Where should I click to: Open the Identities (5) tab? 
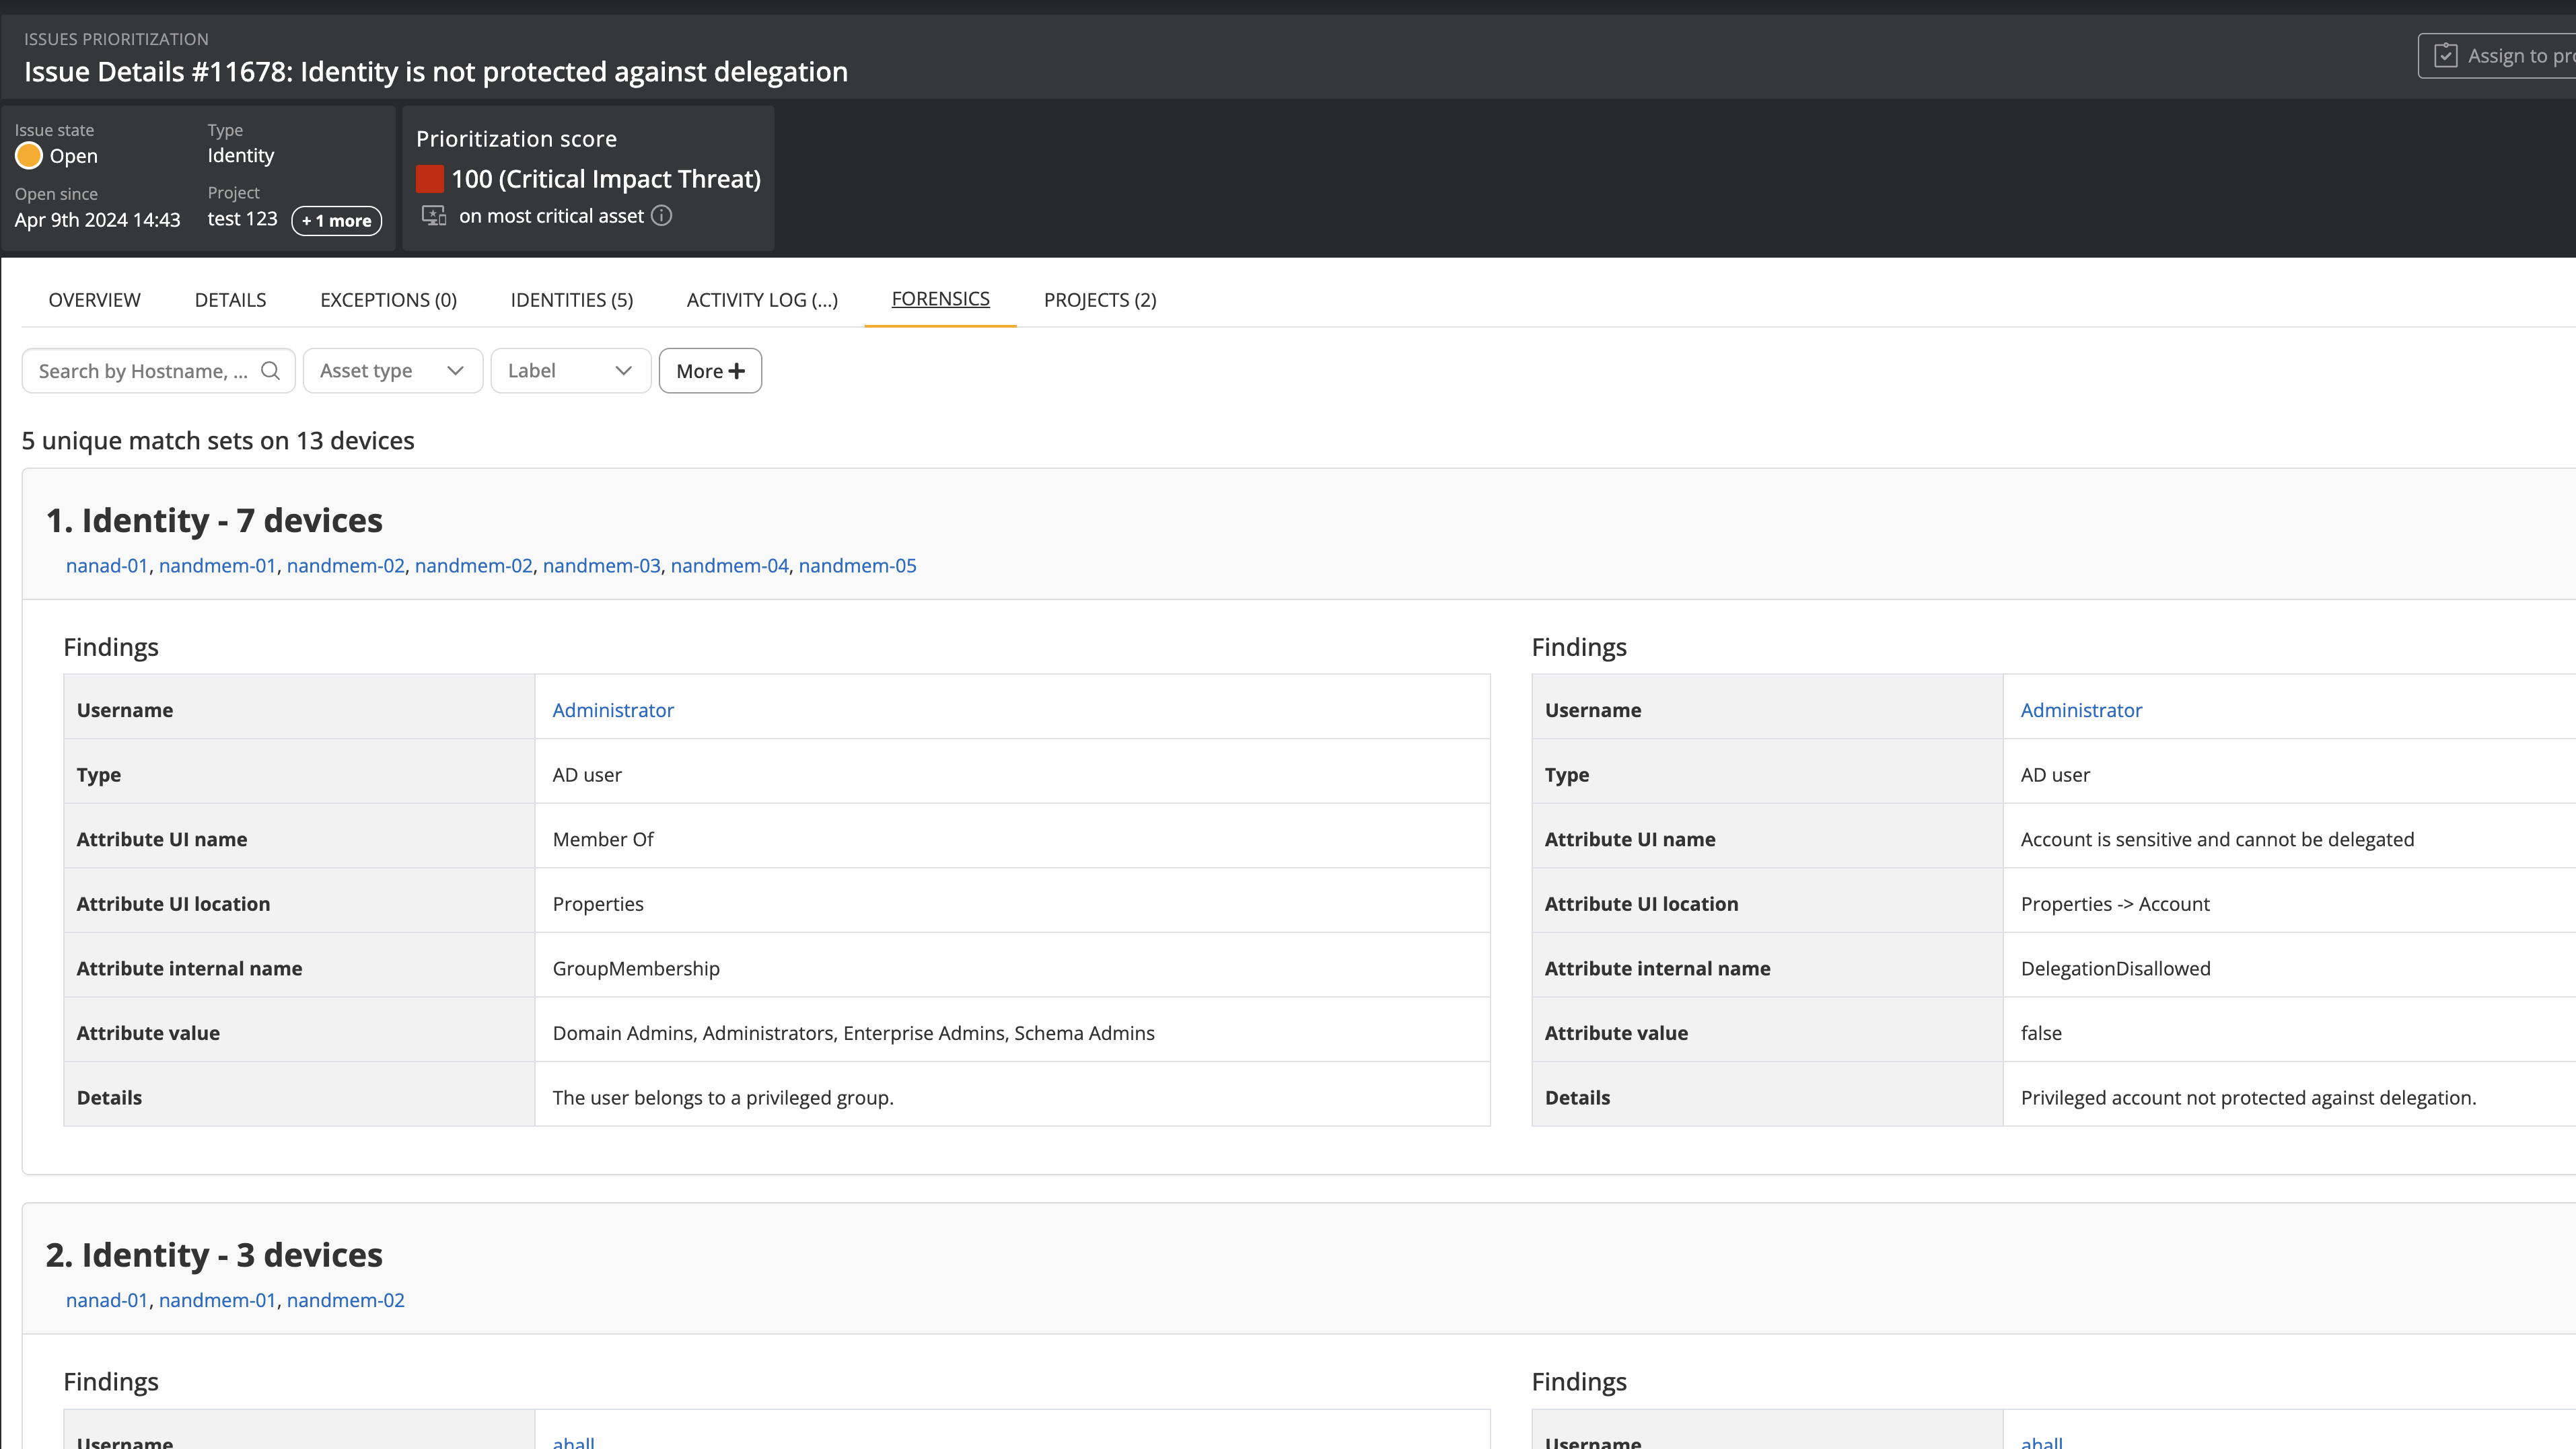tap(571, 300)
